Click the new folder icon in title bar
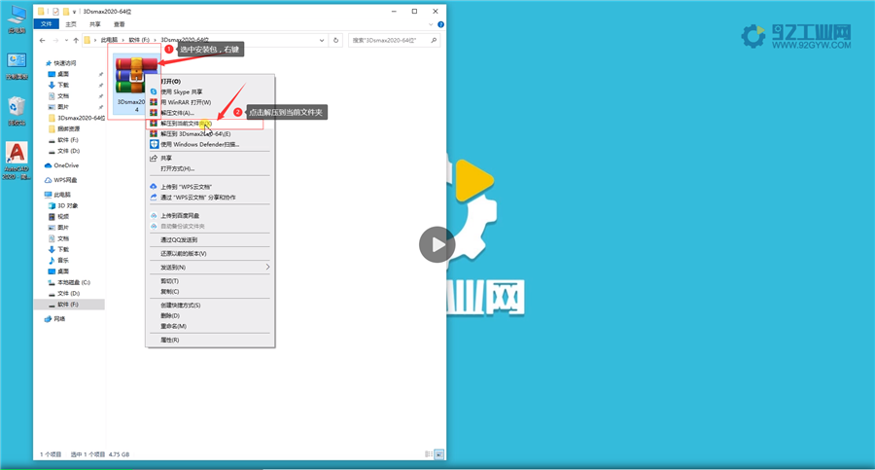The image size is (875, 470). click(x=66, y=11)
